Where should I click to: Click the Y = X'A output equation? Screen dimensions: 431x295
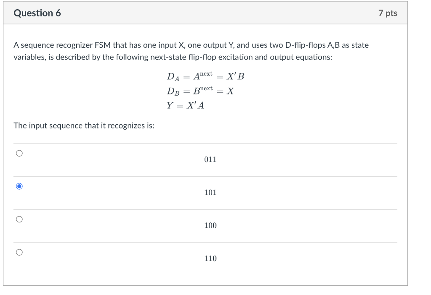click(x=185, y=105)
